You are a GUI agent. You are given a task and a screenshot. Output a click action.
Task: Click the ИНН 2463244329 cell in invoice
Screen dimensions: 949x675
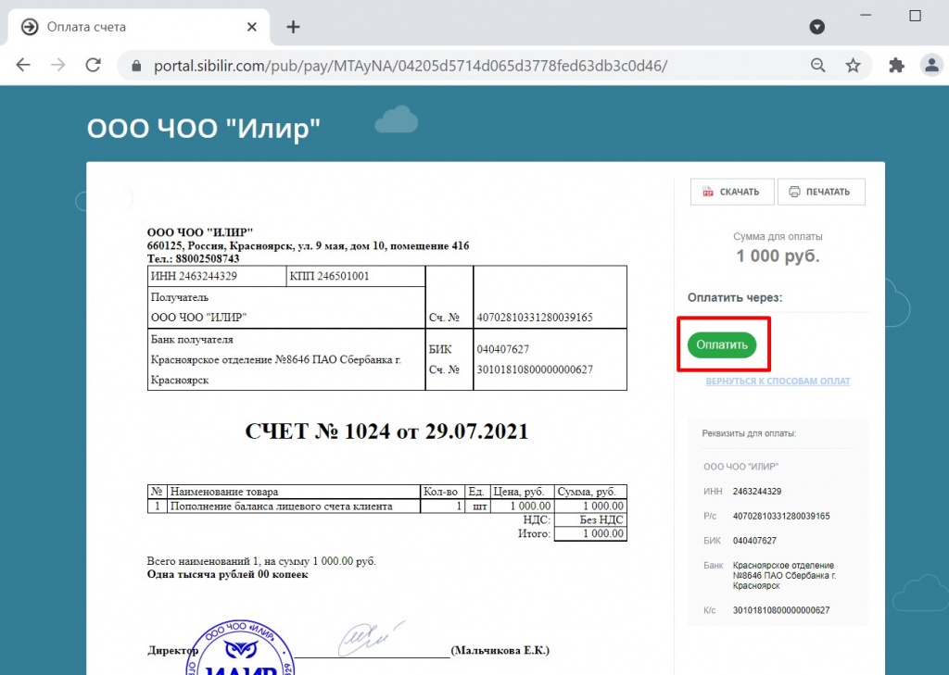coord(217,277)
